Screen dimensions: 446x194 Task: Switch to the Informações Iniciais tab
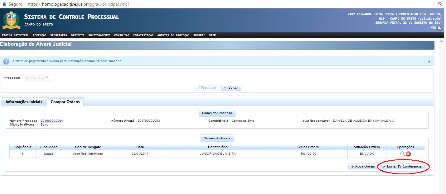pyautogui.click(x=24, y=102)
